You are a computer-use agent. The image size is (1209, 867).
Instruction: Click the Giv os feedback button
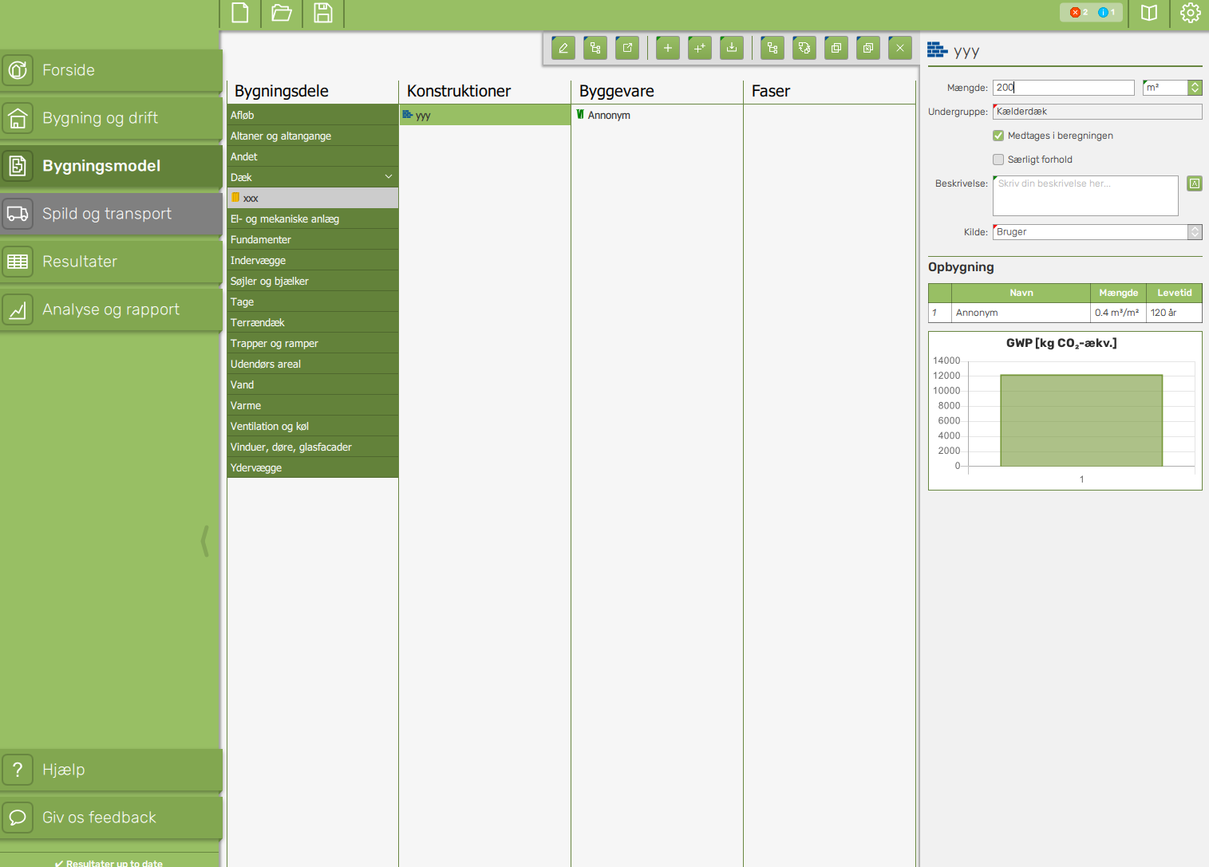coord(111,818)
